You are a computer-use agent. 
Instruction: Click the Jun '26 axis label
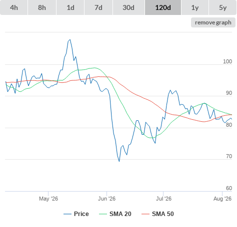tap(106, 199)
